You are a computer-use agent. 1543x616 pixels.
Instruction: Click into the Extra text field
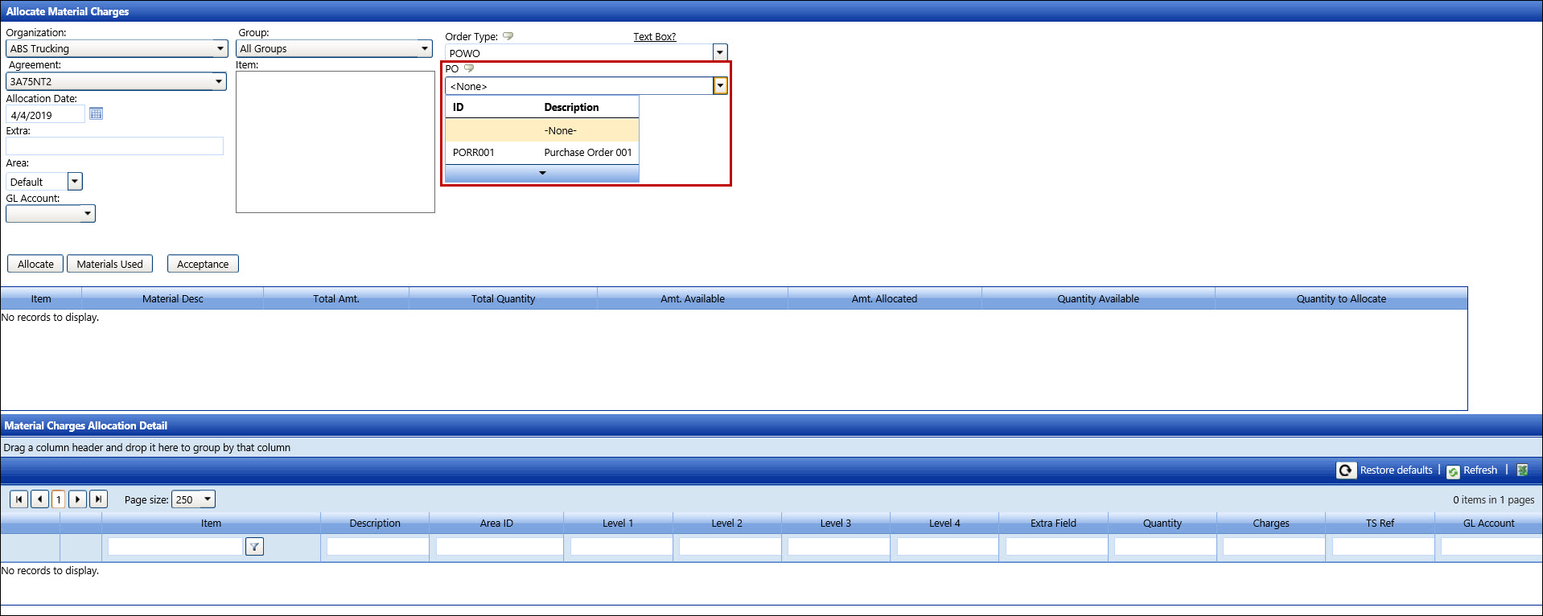coord(114,146)
